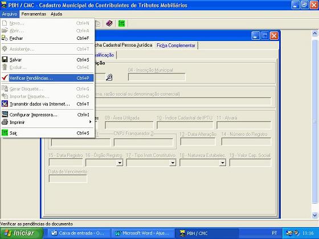The image size is (319, 239).
Task: Switch to the Ficha Complementar tab
Action: 176,46
